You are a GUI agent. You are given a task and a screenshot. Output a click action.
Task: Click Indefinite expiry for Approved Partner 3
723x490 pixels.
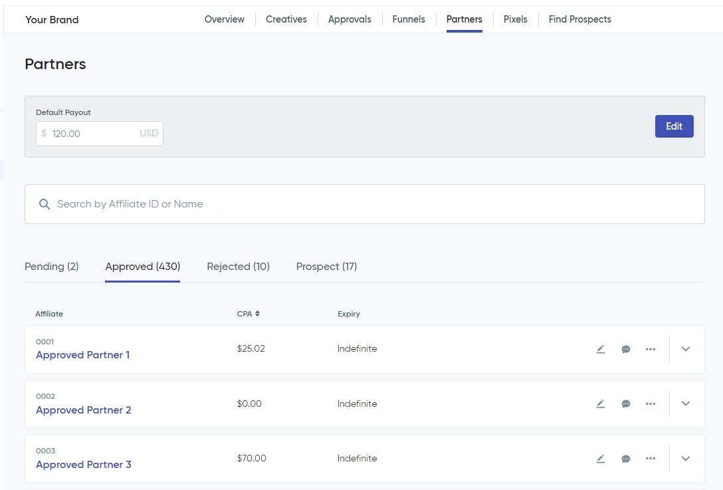pos(357,458)
